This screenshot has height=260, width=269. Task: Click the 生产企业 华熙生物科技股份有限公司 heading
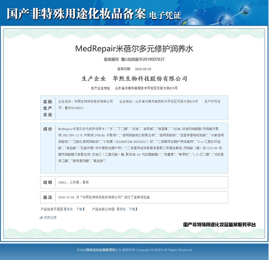pos(134,78)
